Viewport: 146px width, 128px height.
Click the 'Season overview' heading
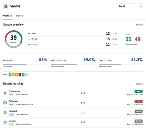point(13,25)
